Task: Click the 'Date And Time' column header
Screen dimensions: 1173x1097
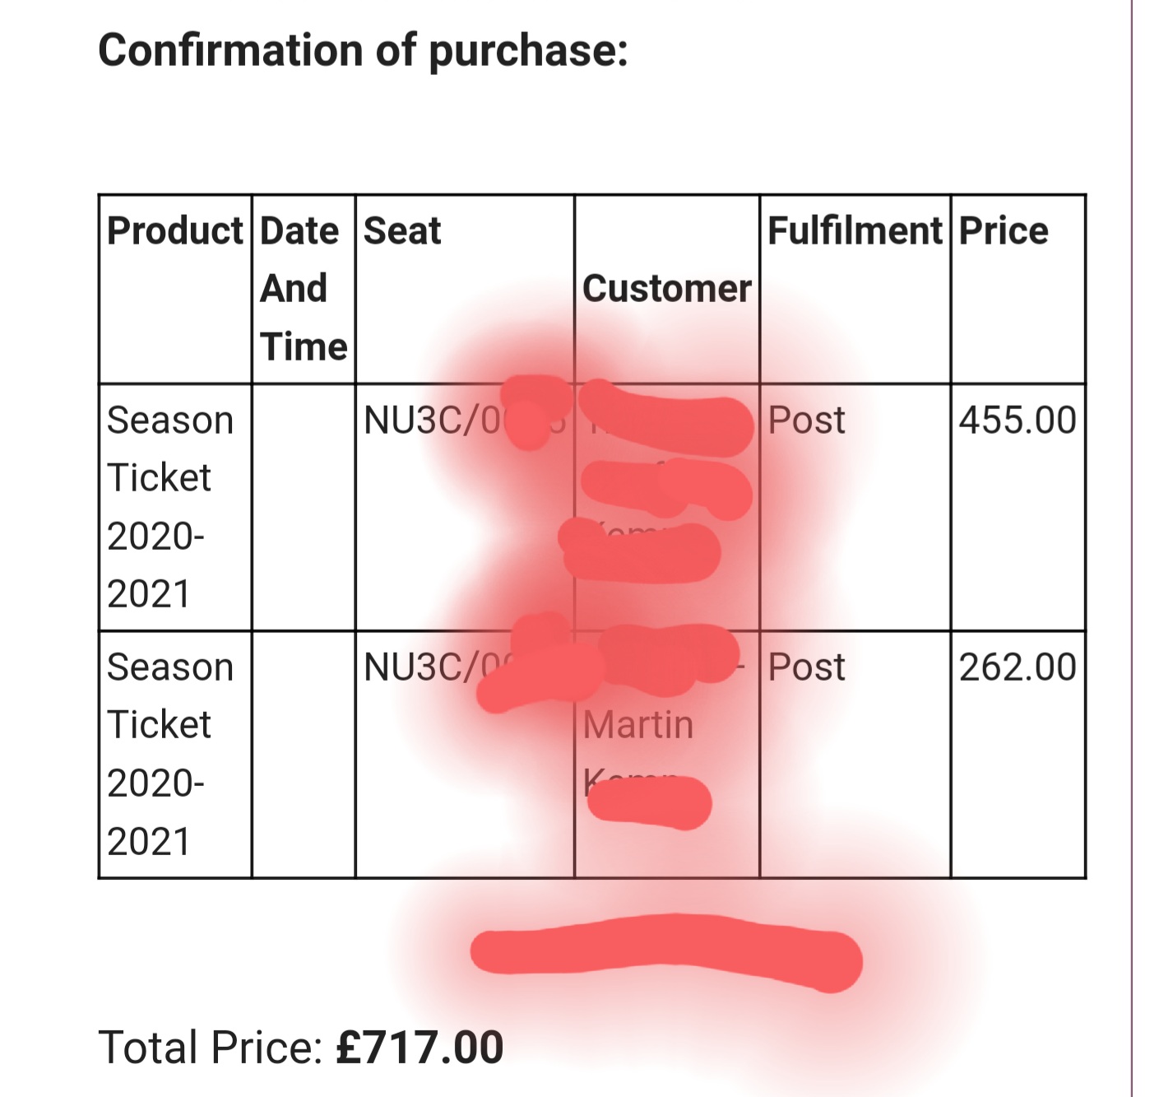Action: click(304, 289)
